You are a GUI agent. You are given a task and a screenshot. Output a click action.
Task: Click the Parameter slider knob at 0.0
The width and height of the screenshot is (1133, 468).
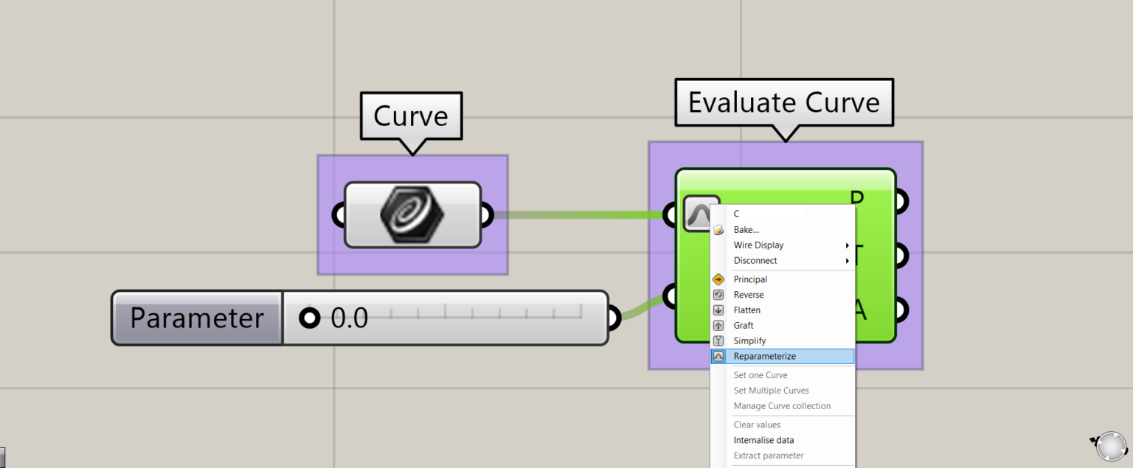pos(309,318)
